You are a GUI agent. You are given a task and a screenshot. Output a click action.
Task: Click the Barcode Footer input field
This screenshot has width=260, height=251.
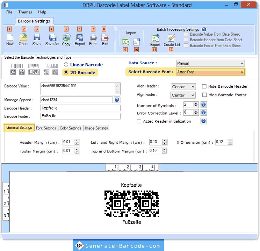click(80, 116)
